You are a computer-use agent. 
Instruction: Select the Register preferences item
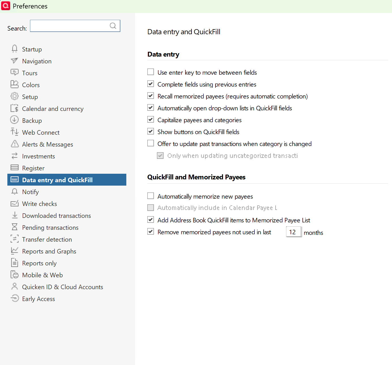[67, 168]
